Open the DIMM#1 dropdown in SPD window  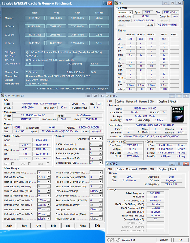point(131,12)
